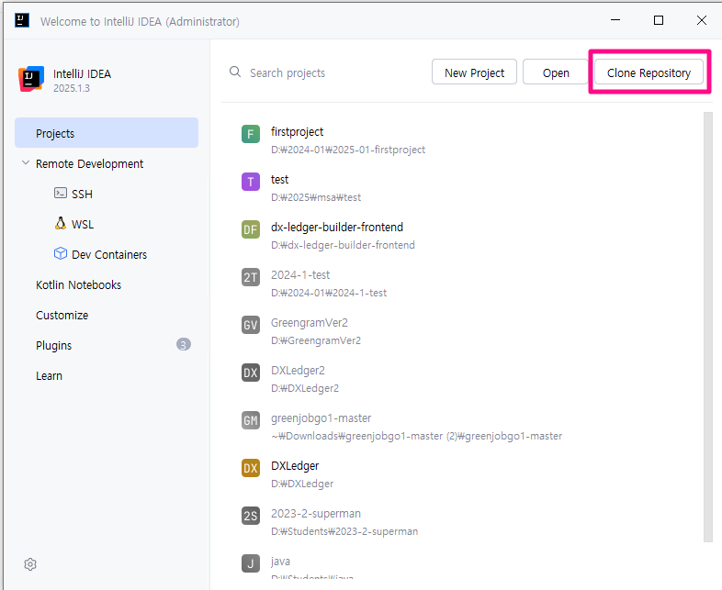722x590 pixels.
Task: Click the Open button
Action: pyautogui.click(x=556, y=72)
